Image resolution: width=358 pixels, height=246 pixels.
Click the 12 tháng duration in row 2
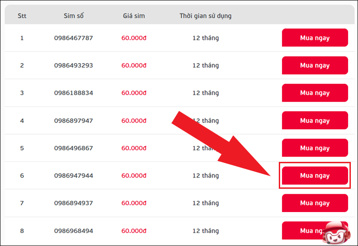click(205, 66)
